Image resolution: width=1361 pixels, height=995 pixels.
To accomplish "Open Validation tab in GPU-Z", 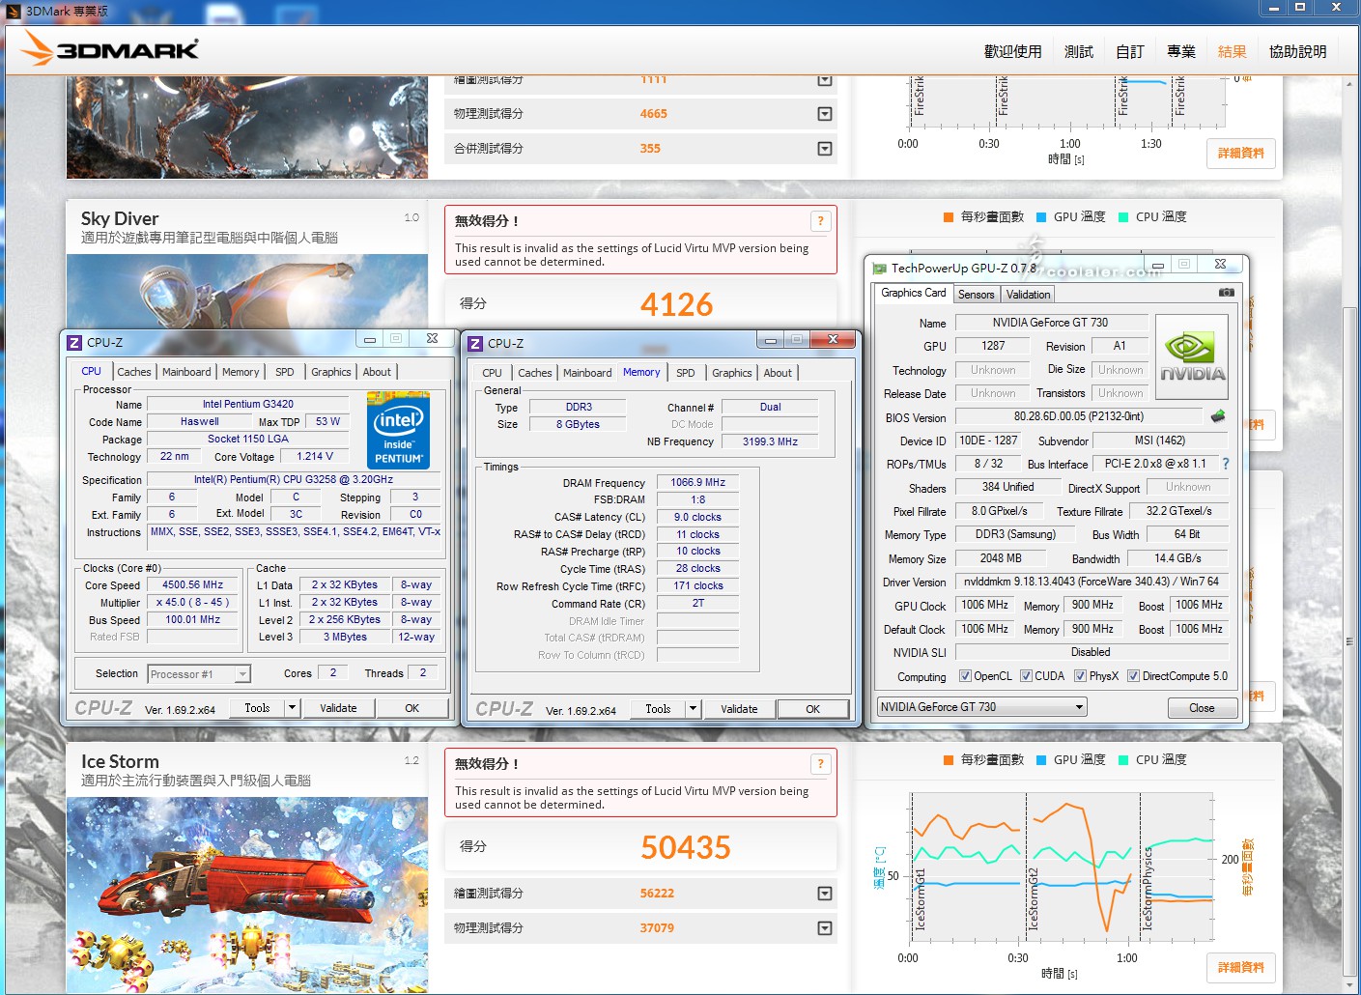I will pyautogui.click(x=1028, y=295).
